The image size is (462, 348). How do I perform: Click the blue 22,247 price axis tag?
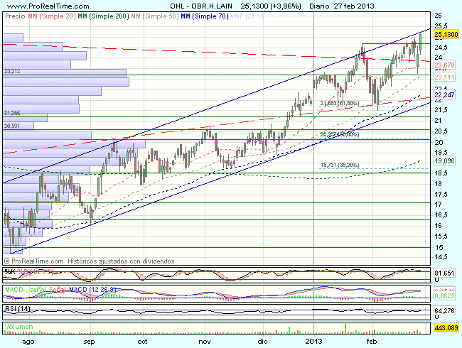[444, 94]
